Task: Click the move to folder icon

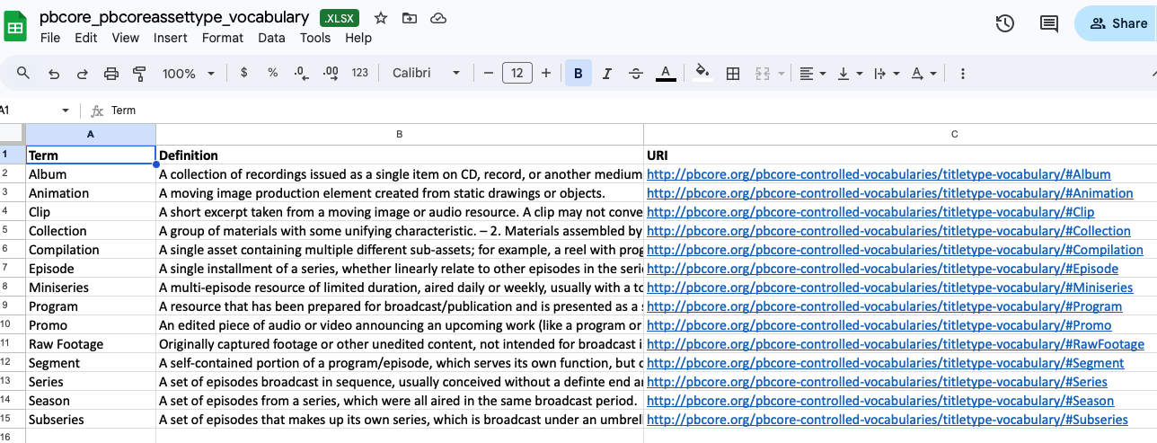Action: pyautogui.click(x=410, y=18)
